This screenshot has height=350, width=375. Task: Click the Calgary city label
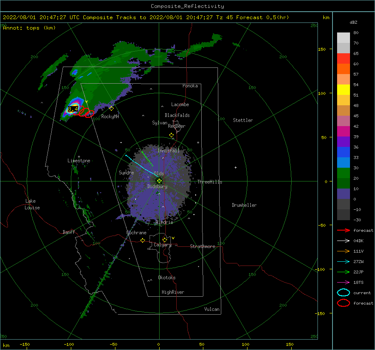click(162, 245)
